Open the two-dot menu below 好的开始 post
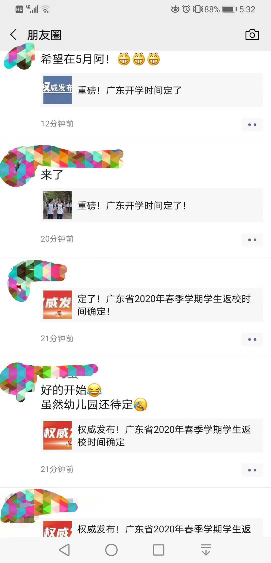Screen dimensions: 271x563 (252, 470)
